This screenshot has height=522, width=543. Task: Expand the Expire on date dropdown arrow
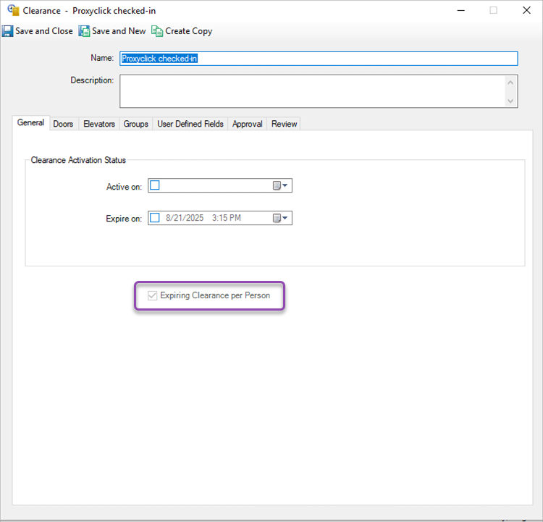click(x=285, y=218)
